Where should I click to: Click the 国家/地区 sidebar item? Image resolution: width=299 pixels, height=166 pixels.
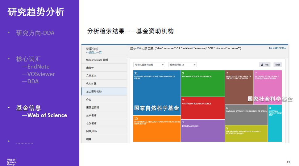coord(92,131)
